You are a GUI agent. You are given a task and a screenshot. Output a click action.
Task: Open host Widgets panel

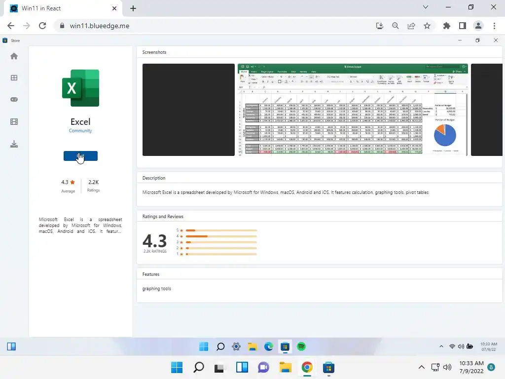[242, 367]
